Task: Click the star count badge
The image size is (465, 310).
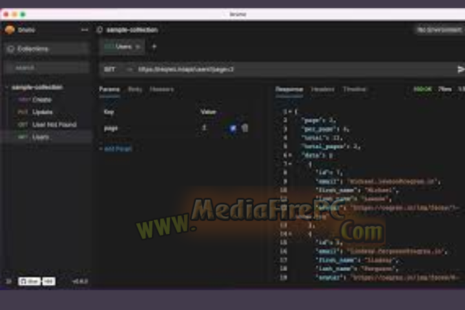Action: [x=48, y=281]
